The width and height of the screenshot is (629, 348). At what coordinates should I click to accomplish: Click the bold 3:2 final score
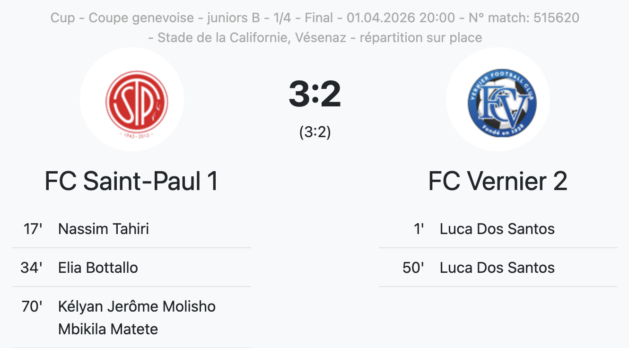pyautogui.click(x=314, y=94)
